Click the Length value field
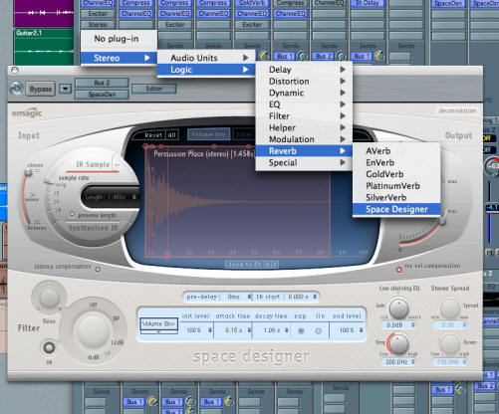Viewport: 499px width, 414px height. pos(111,197)
